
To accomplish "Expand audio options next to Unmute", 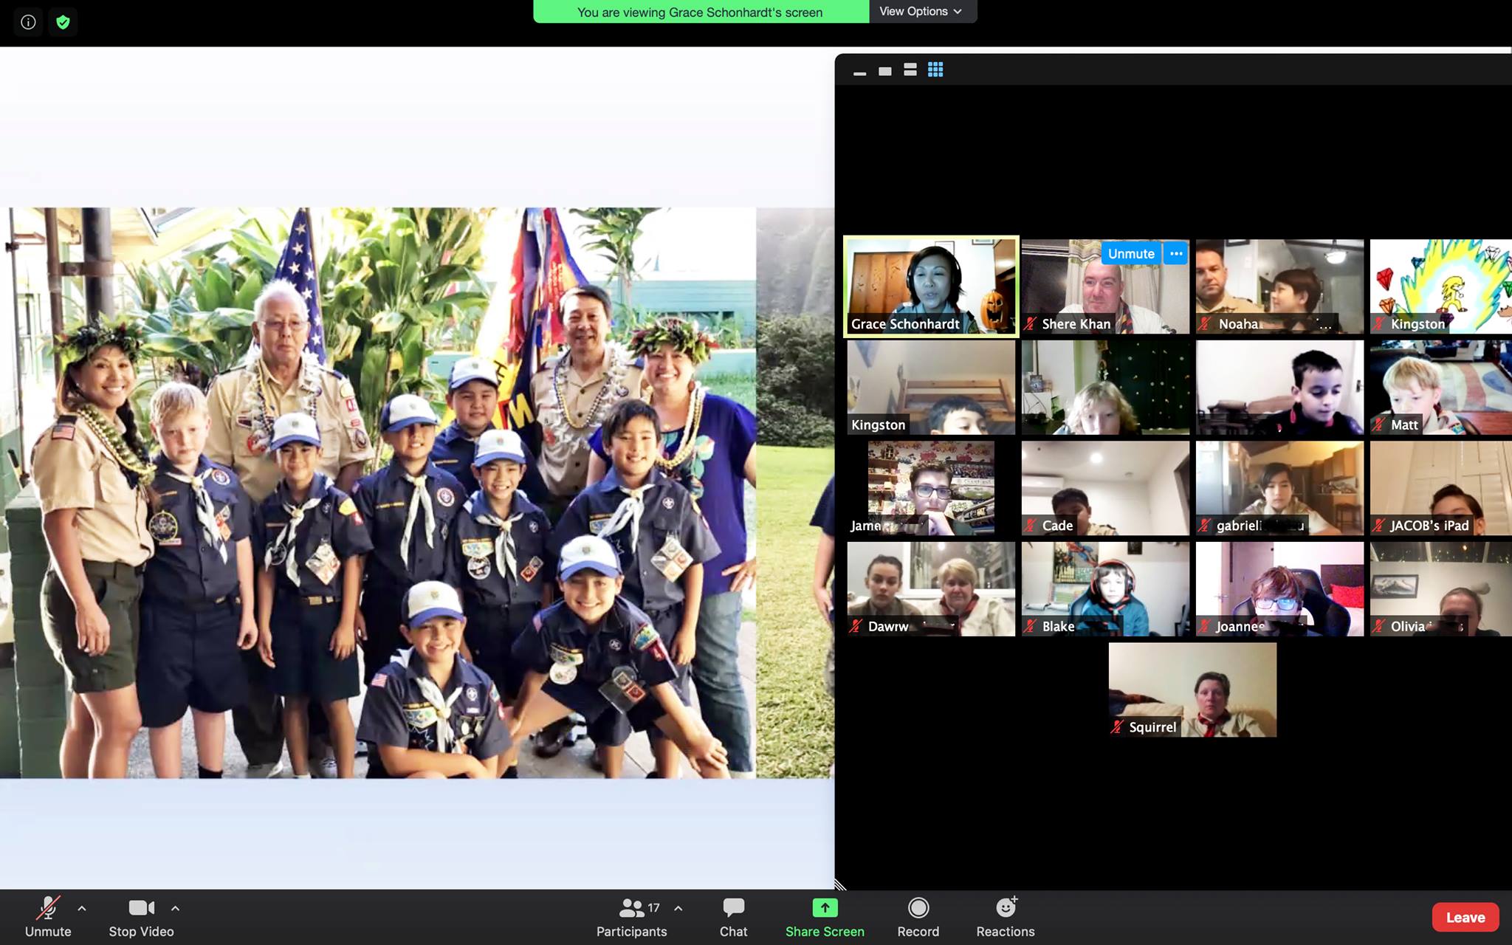I will [x=82, y=908].
